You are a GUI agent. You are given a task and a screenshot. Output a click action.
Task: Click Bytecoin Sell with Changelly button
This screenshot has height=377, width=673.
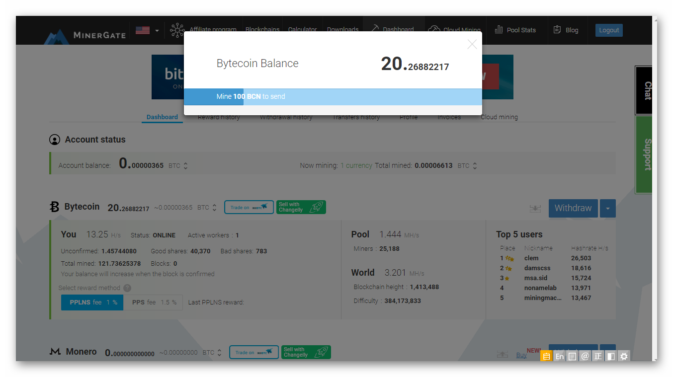coord(301,207)
